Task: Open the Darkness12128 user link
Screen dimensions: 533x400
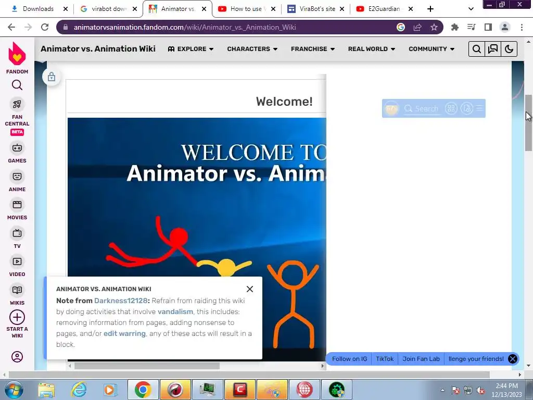Action: (121, 301)
